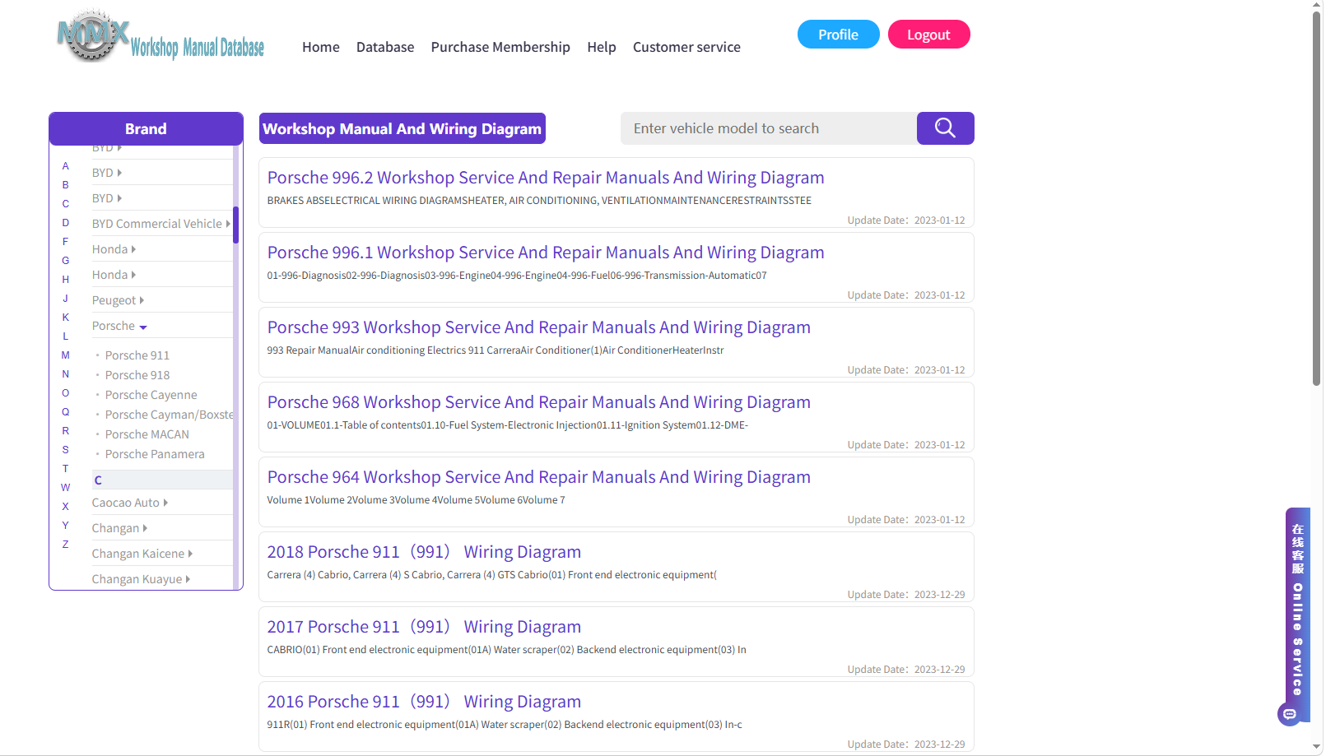
Task: Click the magnifying glass search button
Action: point(945,128)
